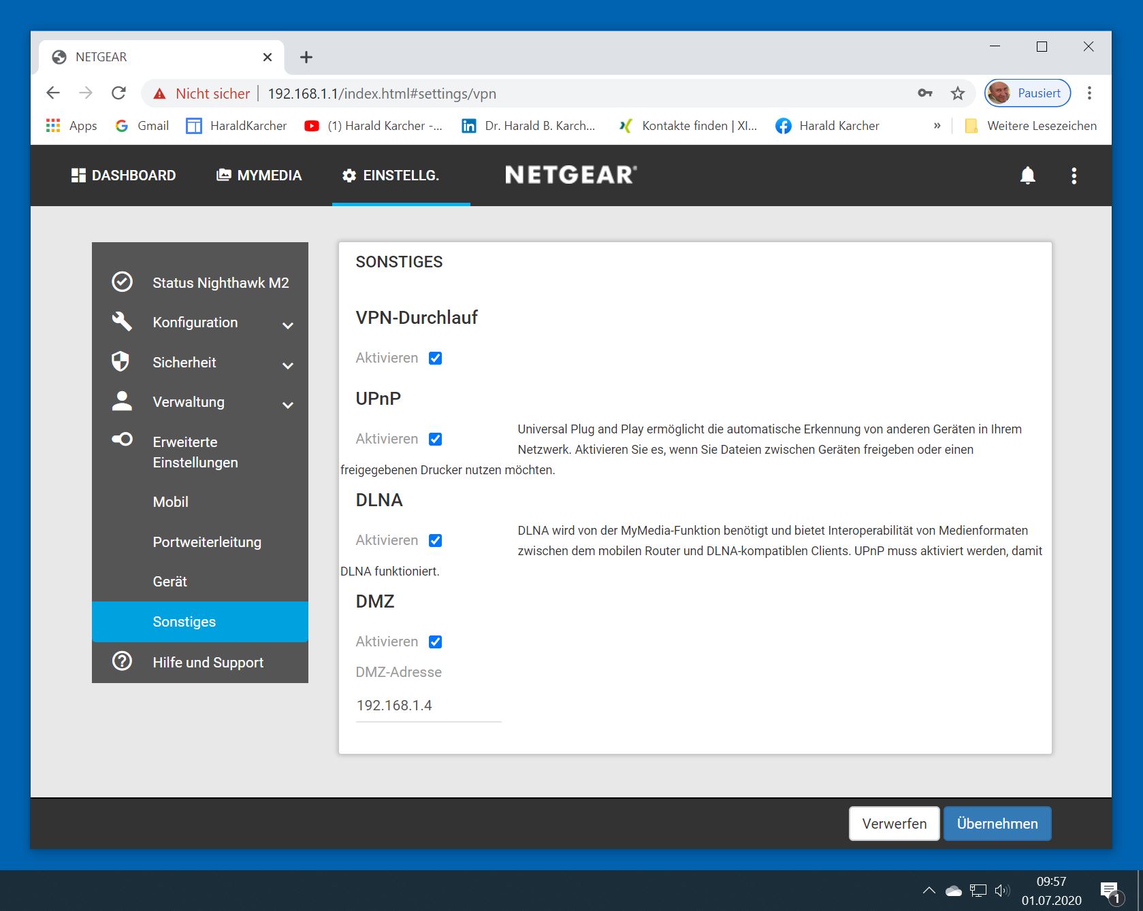This screenshot has height=911, width=1143.
Task: Uncheck the UPnP Aktivieren checkbox
Action: coord(435,439)
